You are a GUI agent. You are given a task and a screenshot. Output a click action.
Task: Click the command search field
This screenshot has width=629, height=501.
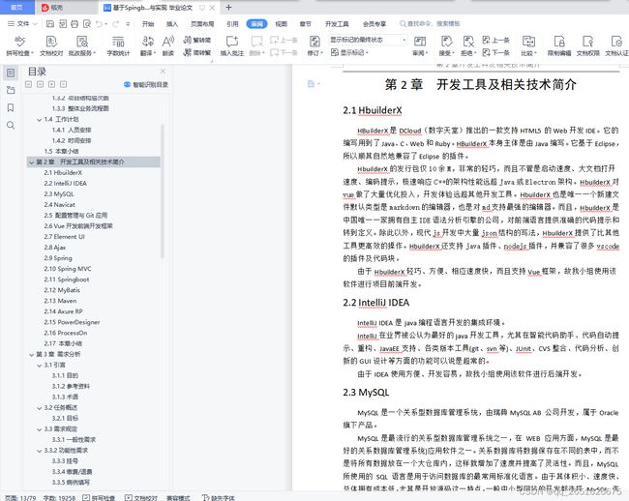430,24
